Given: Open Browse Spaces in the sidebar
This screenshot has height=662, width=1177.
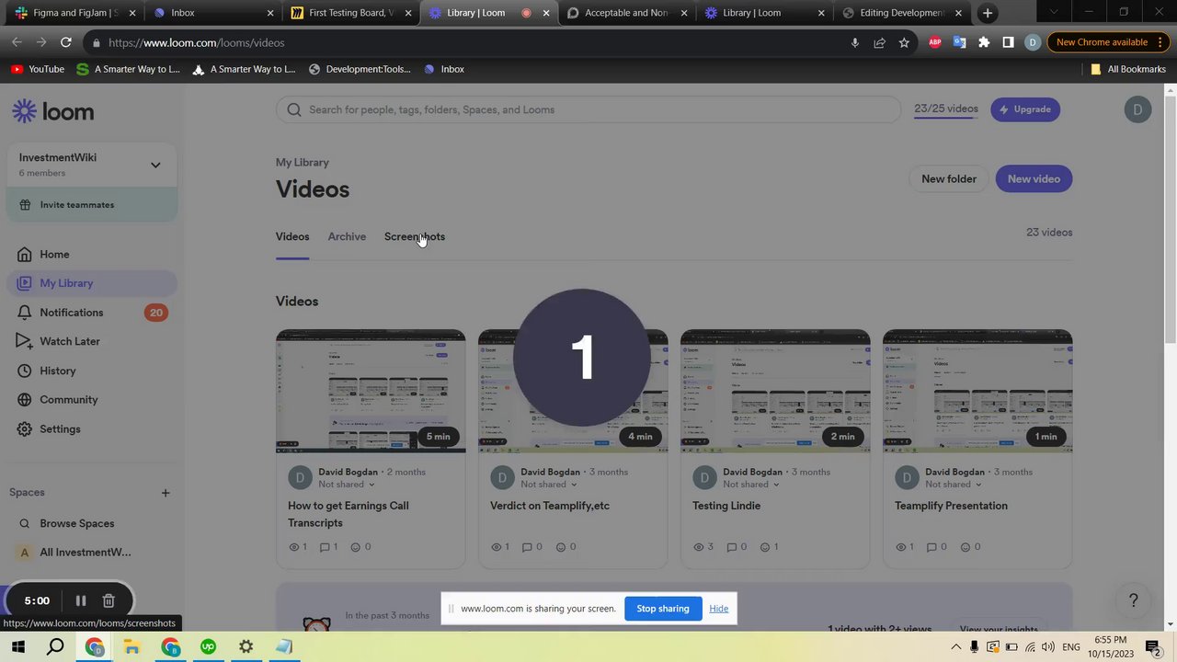Looking at the screenshot, I should [76, 523].
